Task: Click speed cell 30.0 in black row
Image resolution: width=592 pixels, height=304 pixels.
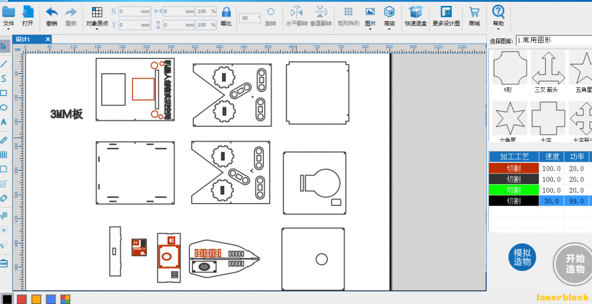Action: click(x=551, y=201)
